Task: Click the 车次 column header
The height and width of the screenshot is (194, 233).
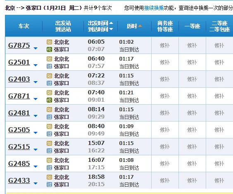Action: click(x=24, y=26)
